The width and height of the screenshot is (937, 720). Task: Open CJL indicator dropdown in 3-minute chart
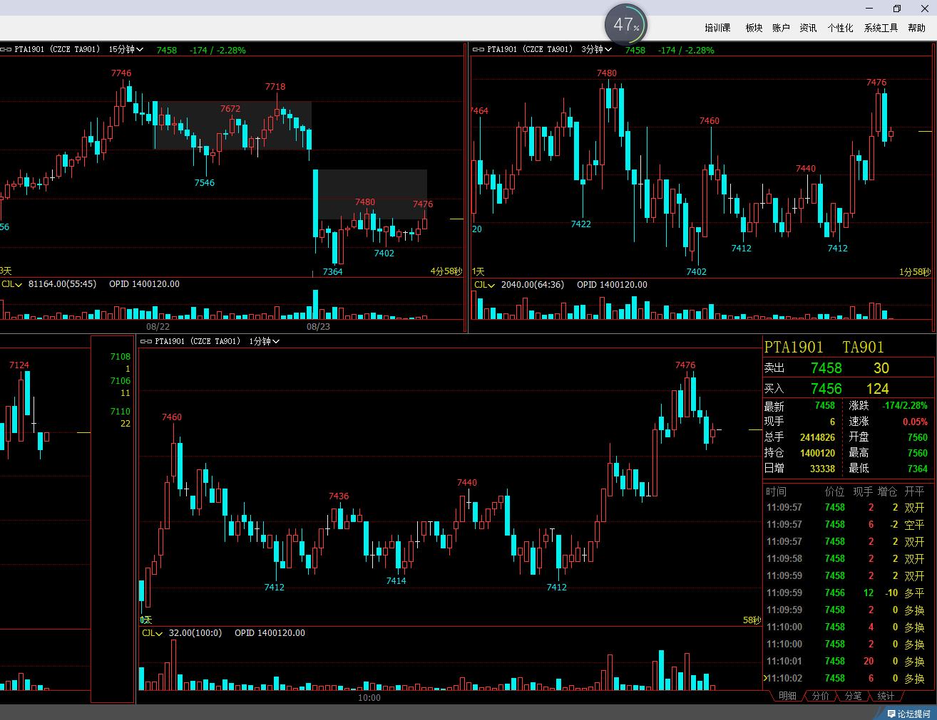click(x=485, y=285)
